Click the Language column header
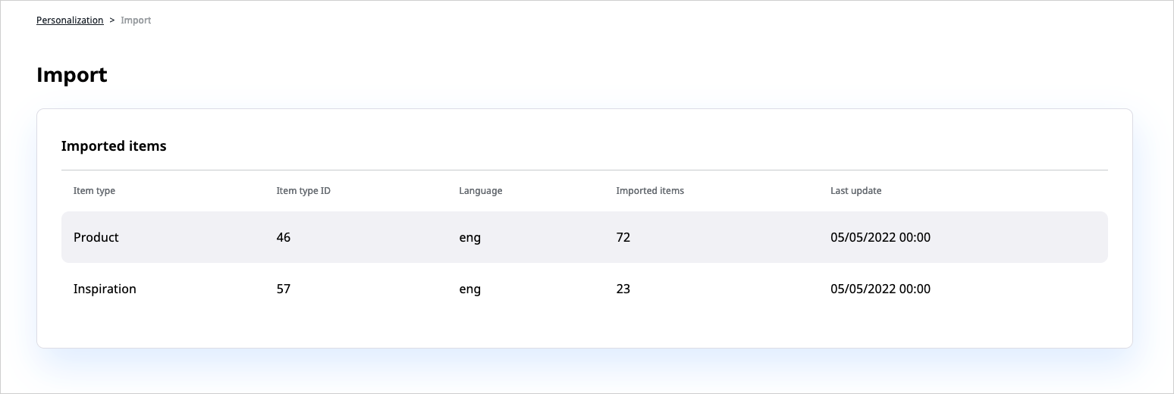Viewport: 1174px width, 394px height. 480,191
